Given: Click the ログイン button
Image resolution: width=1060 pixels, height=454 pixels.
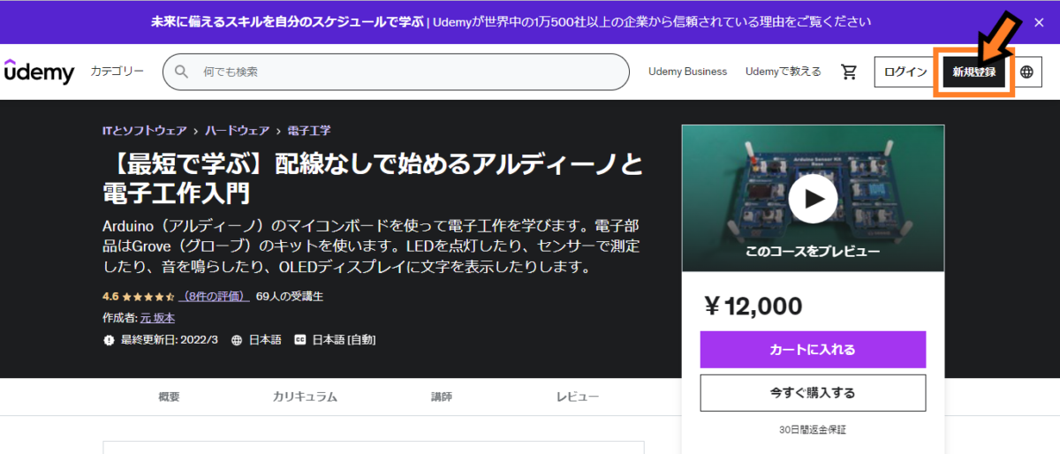Looking at the screenshot, I should [905, 72].
